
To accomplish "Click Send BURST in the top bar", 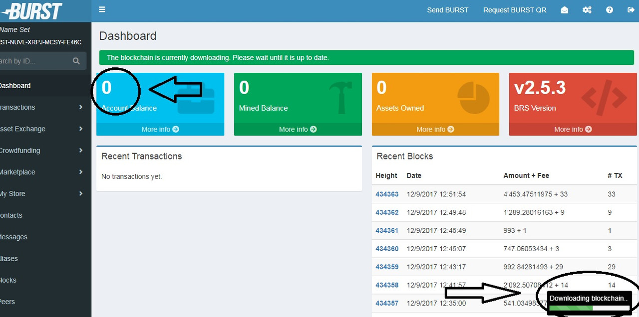I will click(x=448, y=10).
